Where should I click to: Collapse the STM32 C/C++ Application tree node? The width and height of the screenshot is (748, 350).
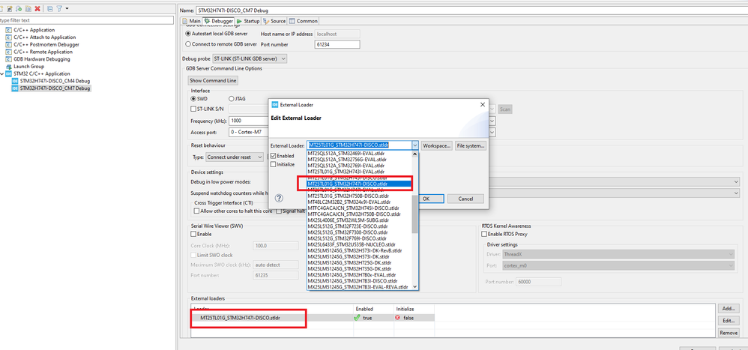point(2,74)
